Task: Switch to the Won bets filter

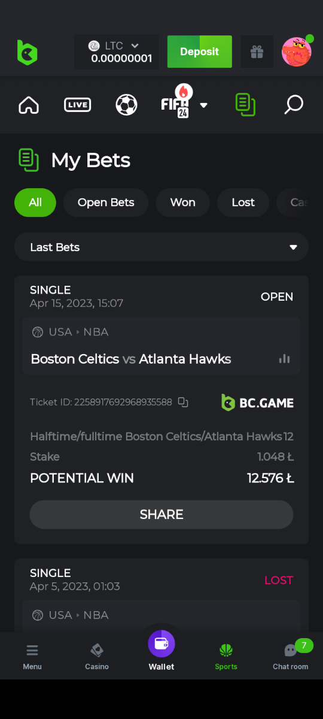Action: [182, 203]
